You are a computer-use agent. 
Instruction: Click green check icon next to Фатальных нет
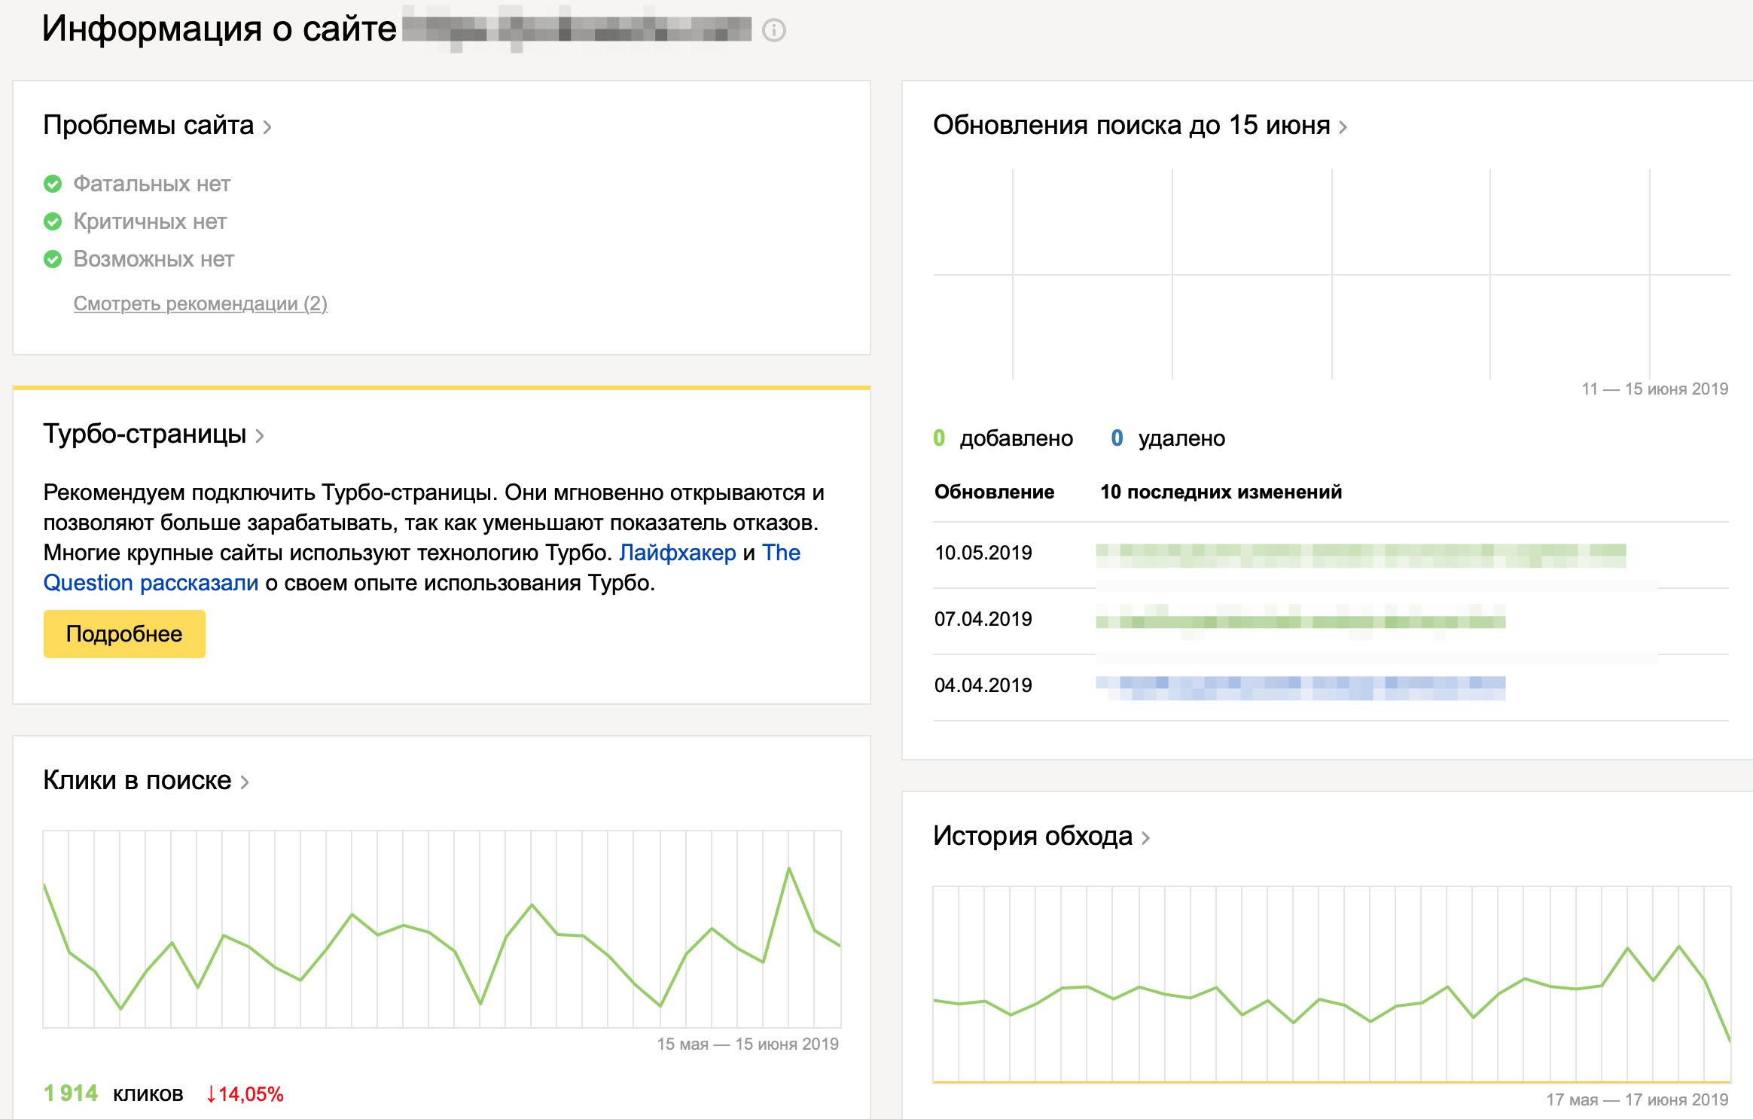[x=53, y=184]
